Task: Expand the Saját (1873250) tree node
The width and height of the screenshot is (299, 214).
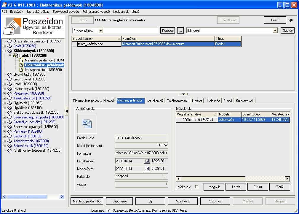Action: pos(4,46)
